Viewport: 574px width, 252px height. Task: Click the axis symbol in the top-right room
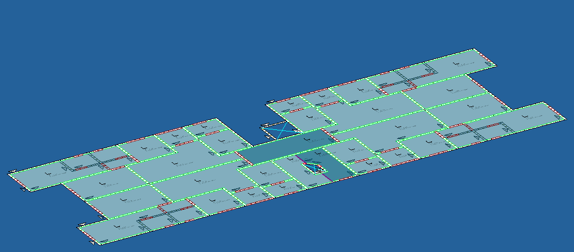click(x=457, y=64)
